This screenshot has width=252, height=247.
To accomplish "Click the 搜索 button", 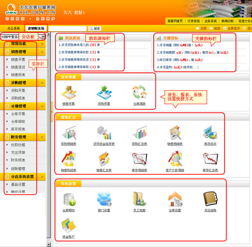I will [95, 29].
